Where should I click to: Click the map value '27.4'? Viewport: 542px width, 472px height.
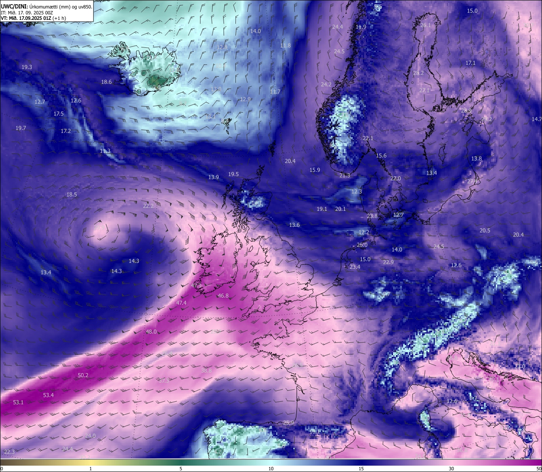coord(472,181)
